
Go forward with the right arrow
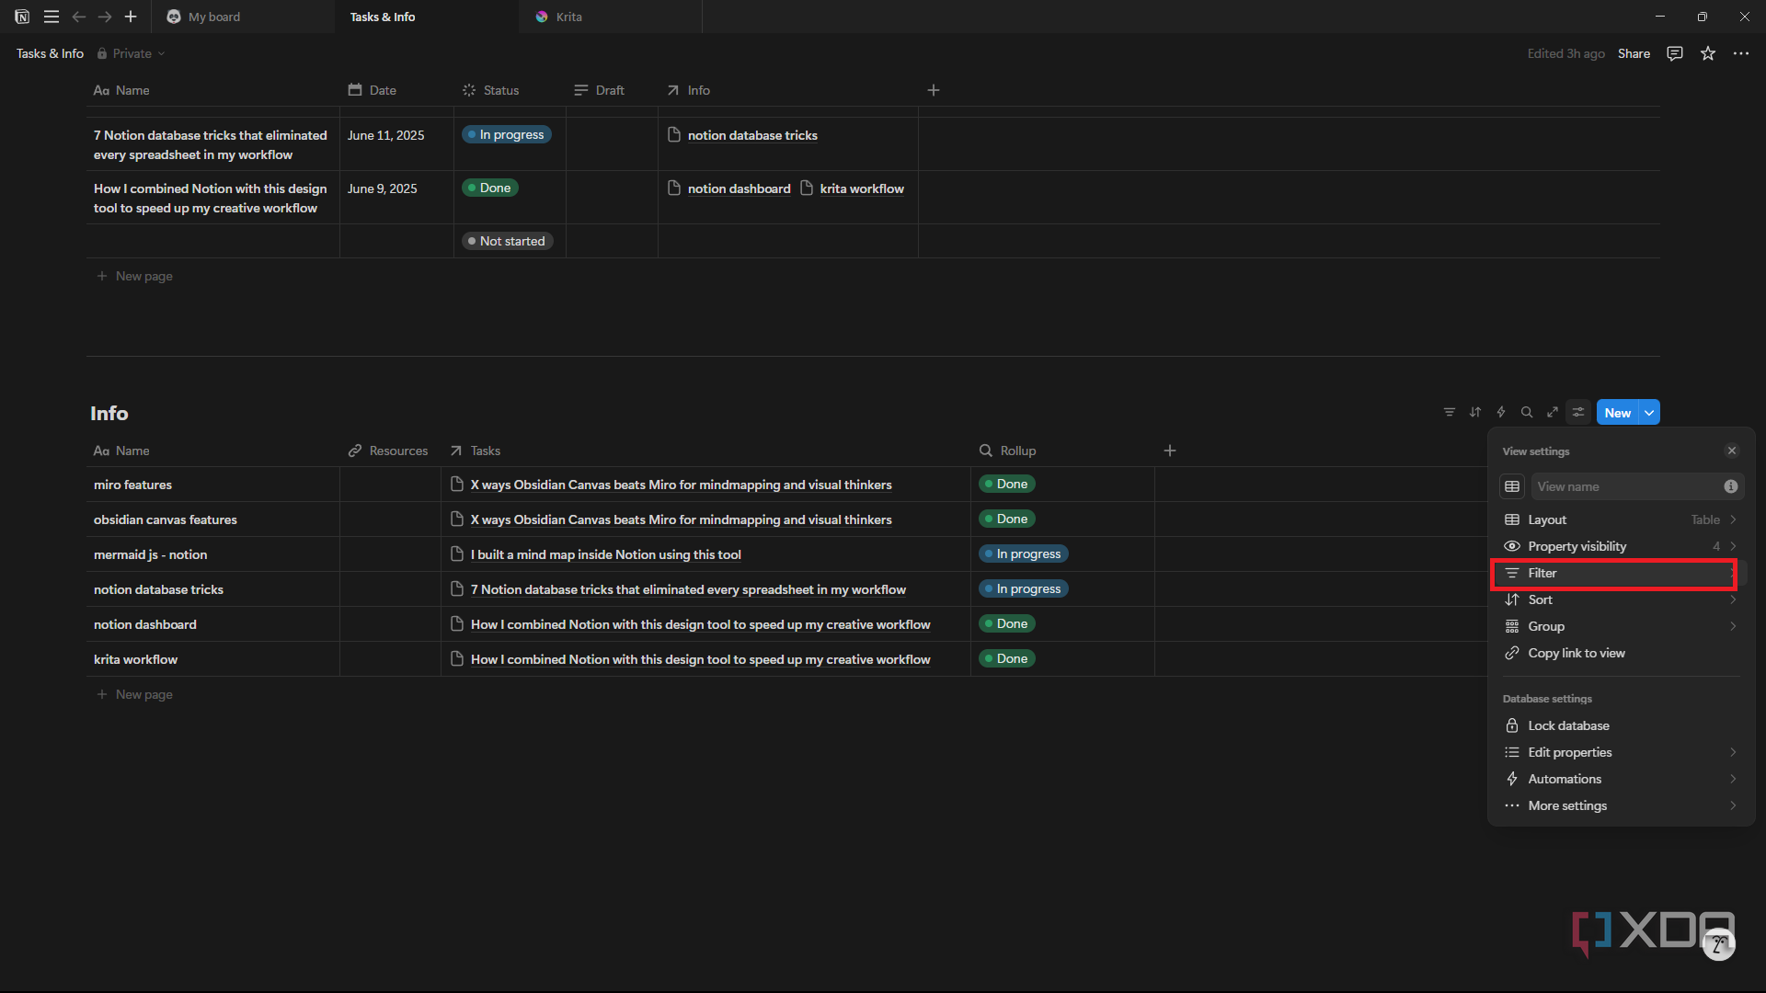(105, 17)
